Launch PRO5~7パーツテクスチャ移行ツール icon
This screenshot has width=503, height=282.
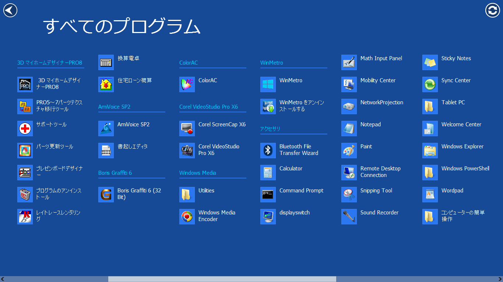25,106
